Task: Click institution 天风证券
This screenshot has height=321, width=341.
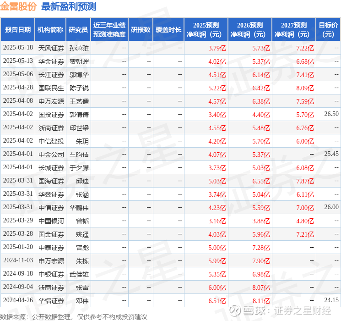Action: 51,48
